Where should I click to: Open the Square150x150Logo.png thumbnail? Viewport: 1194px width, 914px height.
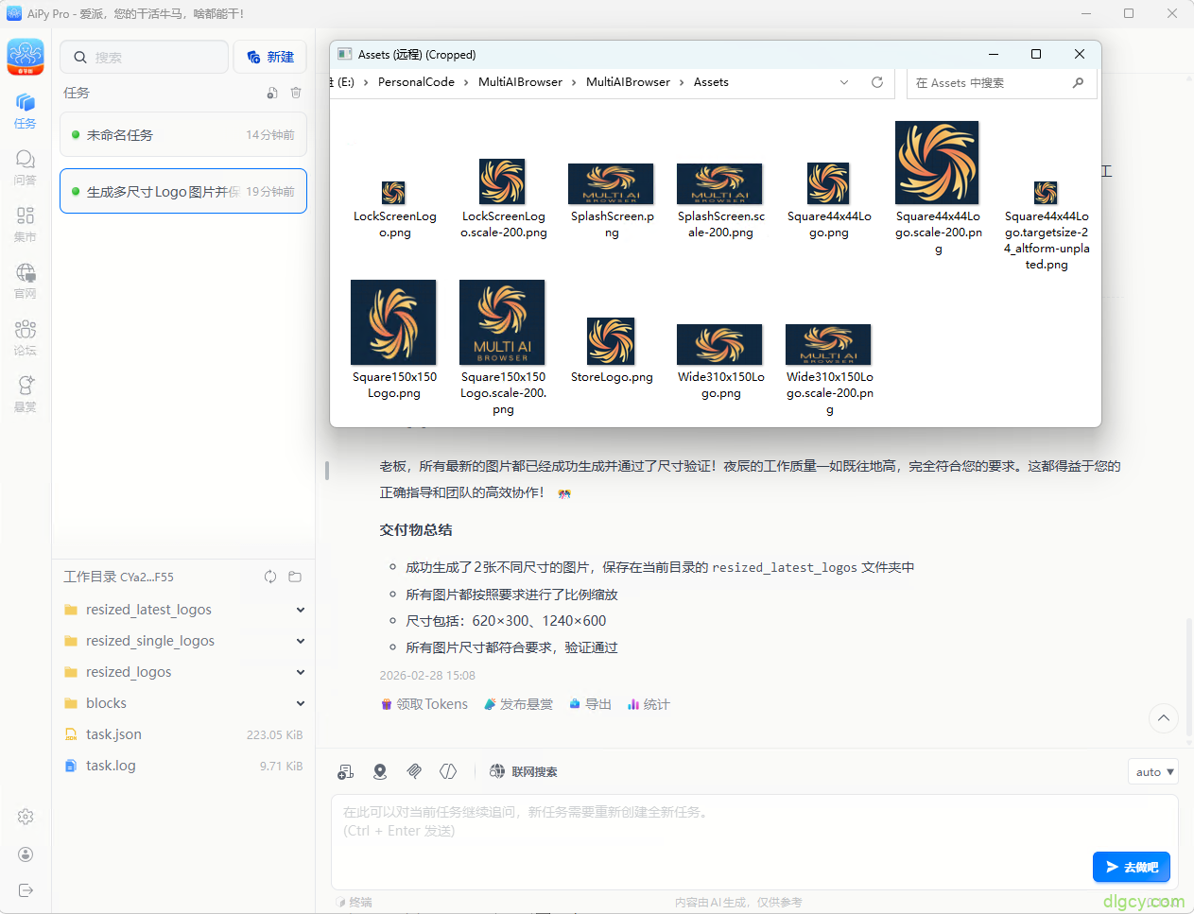tap(393, 321)
